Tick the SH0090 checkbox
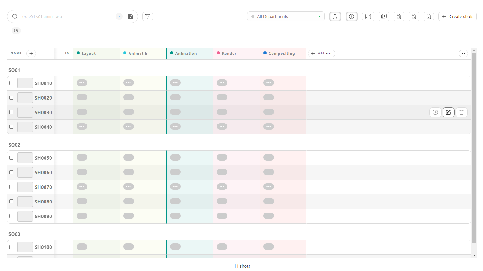The width and height of the screenshot is (483, 271). click(12, 216)
